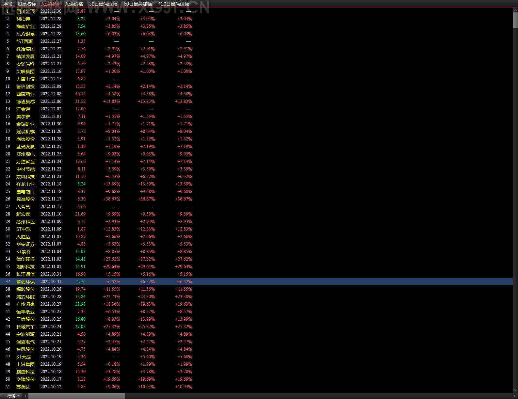518x399 pixels.
Task: Select stock 潞安环能 in the list
Action: click(25, 297)
